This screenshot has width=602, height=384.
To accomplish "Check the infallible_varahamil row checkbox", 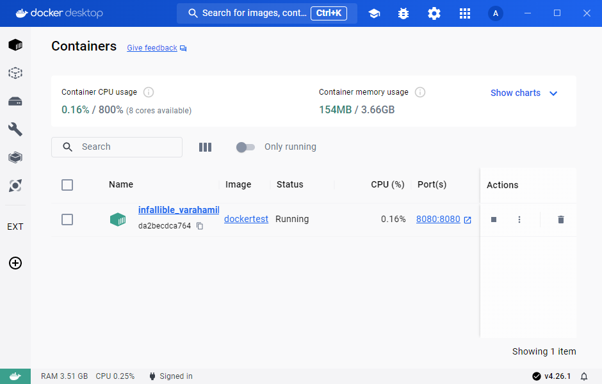I will pos(67,220).
